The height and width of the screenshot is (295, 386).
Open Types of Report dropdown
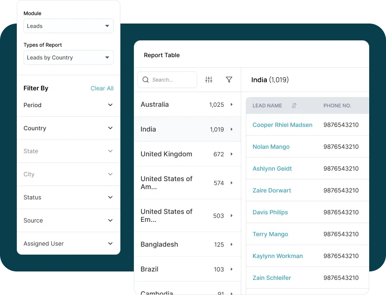coord(68,58)
